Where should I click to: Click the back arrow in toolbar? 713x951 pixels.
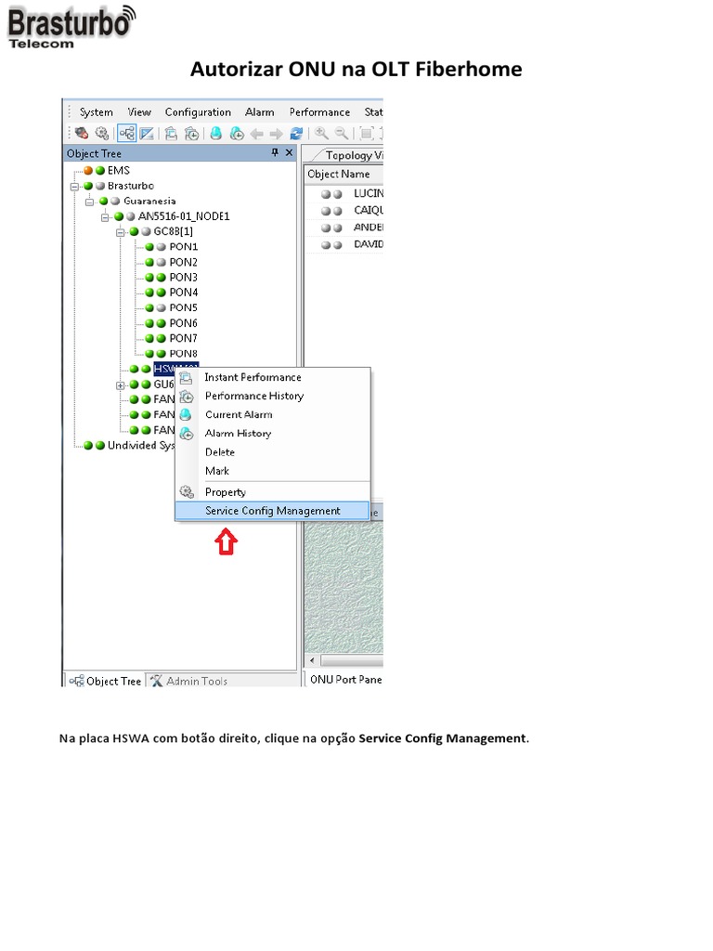[257, 134]
